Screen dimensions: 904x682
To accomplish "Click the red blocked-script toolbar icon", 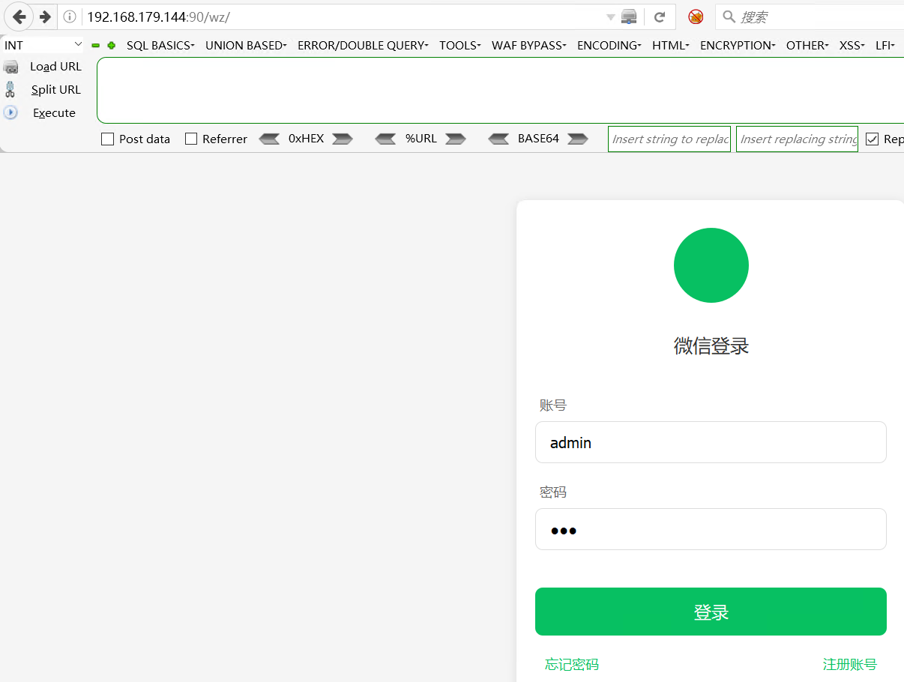I will [696, 16].
